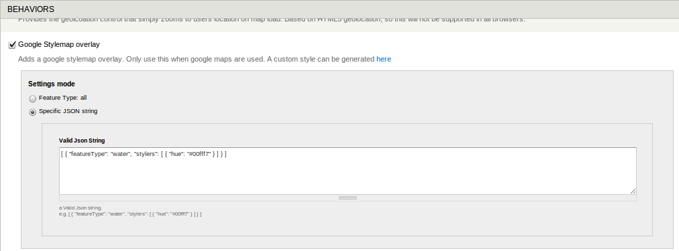
Task: Select the Feature Type: all radio button
Action: [x=32, y=98]
